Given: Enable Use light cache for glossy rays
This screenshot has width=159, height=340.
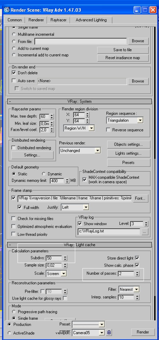Looking at the screenshot, I should 65,298.
